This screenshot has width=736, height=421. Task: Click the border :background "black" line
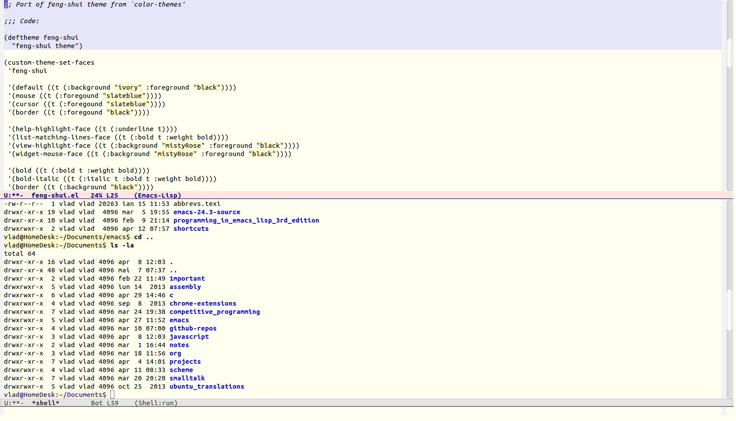[81, 187]
